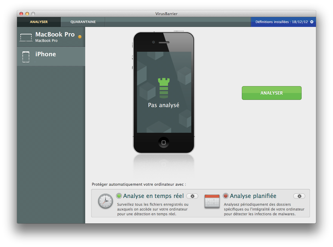Image resolution: width=333 pixels, height=247 pixels.
Task: Open the gear settings for Analyse en temps réel
Action: coord(192,196)
